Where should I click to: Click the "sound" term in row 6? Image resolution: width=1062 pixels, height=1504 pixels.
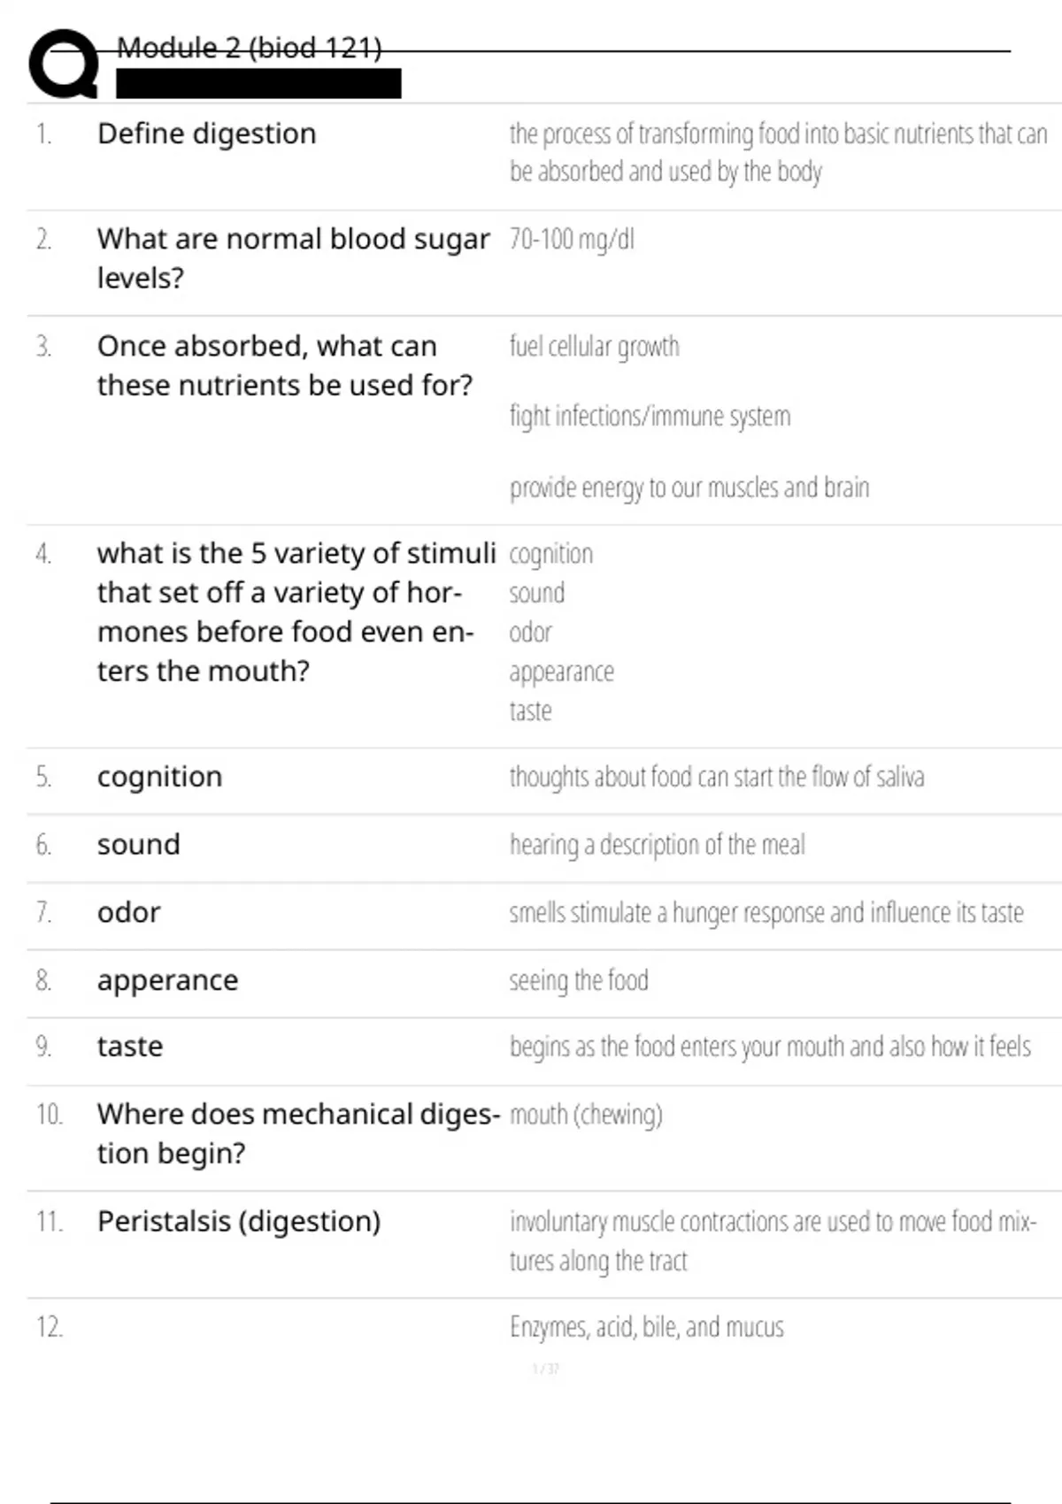point(138,845)
